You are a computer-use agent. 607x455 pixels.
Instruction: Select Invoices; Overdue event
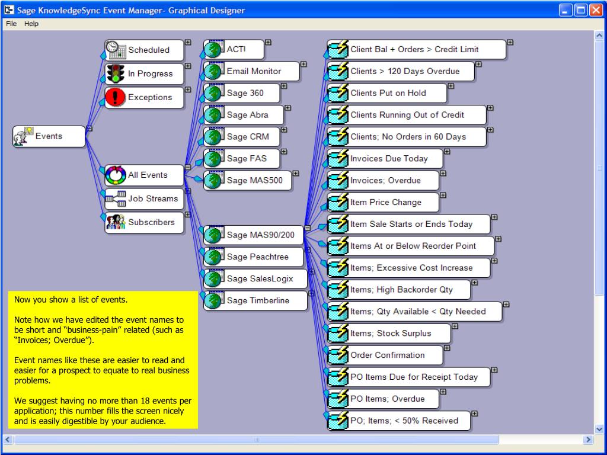point(384,180)
